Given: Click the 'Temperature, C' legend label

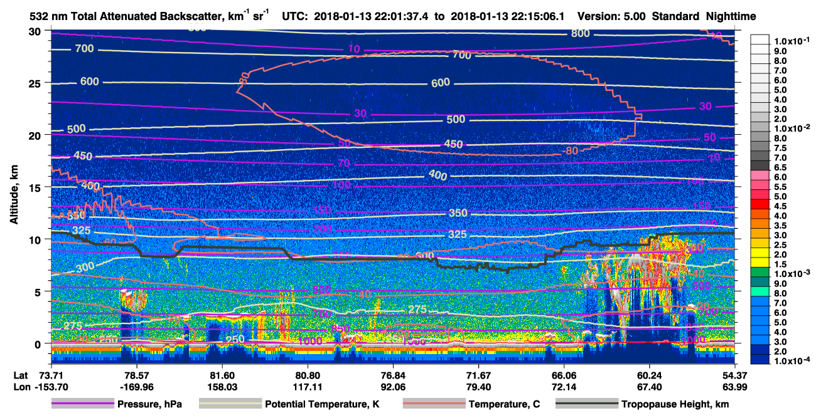Looking at the screenshot, I should click(x=504, y=404).
